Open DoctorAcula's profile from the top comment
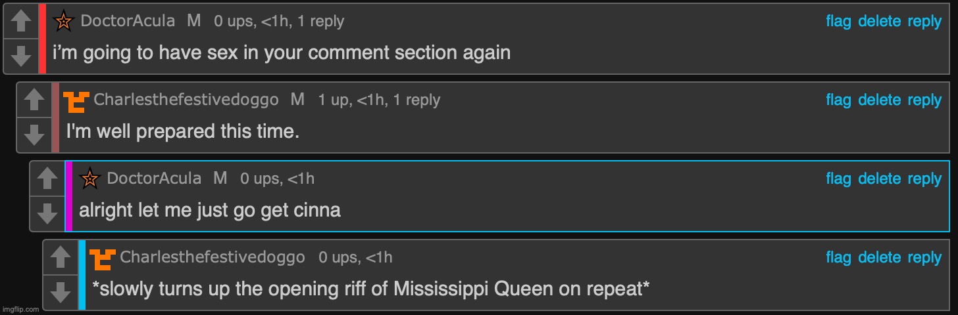The width and height of the screenshot is (958, 315). coord(128,21)
